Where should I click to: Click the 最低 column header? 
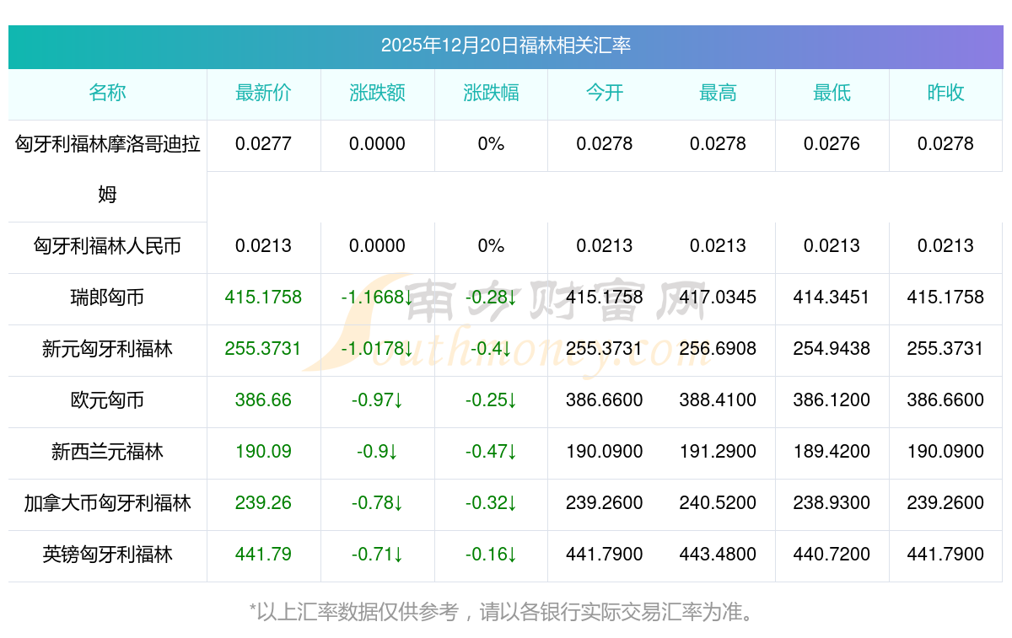pos(832,93)
